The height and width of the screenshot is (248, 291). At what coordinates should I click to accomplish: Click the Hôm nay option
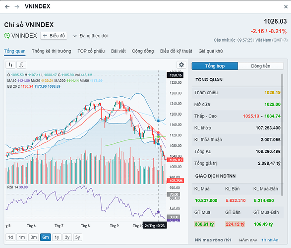coord(248,240)
